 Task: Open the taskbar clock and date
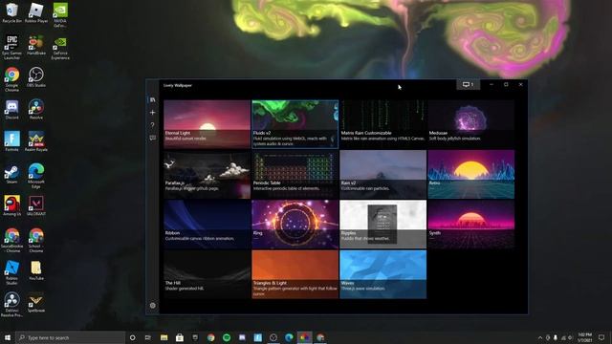pyautogui.click(x=584, y=337)
